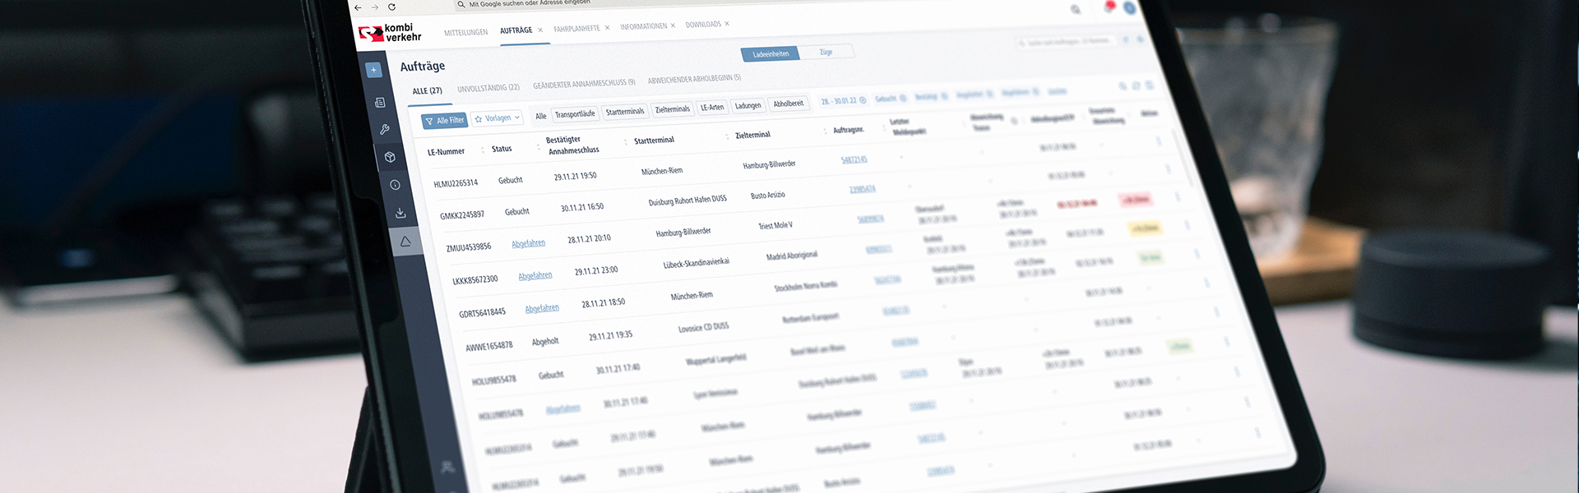Open the user profile sidebar icon
The width and height of the screenshot is (1579, 493).
click(x=447, y=467)
